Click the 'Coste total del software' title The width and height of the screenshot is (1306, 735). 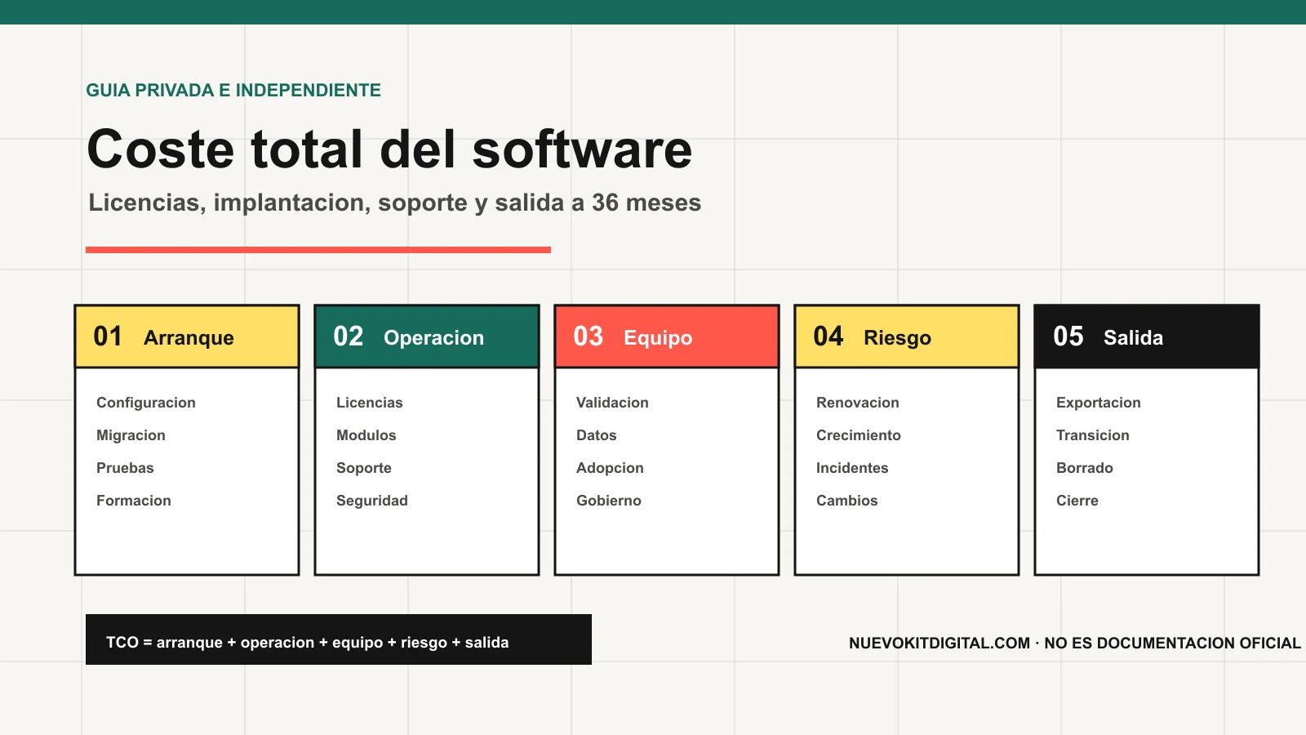[x=389, y=149]
